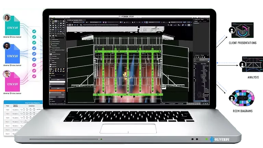Enable the Shadow checkbox under Effects
Screen dimensions: 263x148
(x=50, y=101)
